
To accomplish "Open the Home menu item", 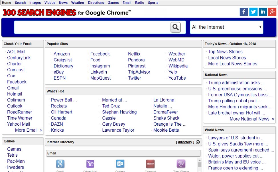I will tap(6, 3).
